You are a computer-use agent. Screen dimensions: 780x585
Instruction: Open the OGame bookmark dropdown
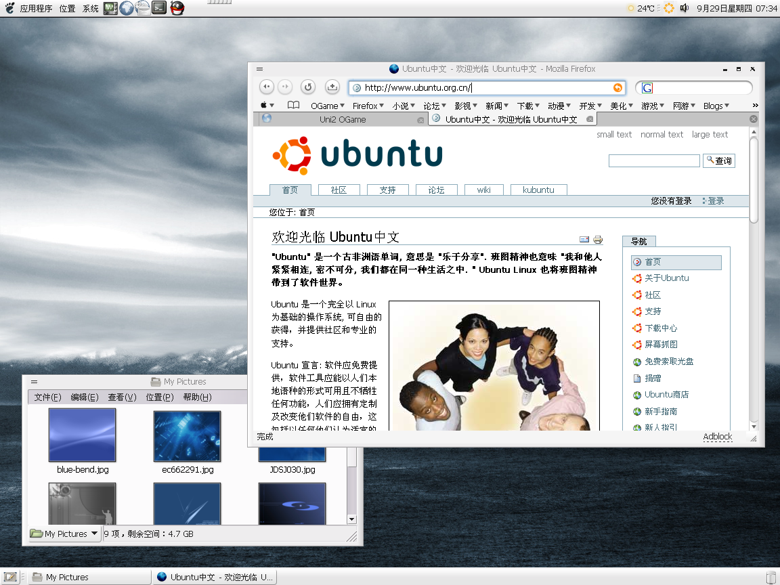point(327,106)
